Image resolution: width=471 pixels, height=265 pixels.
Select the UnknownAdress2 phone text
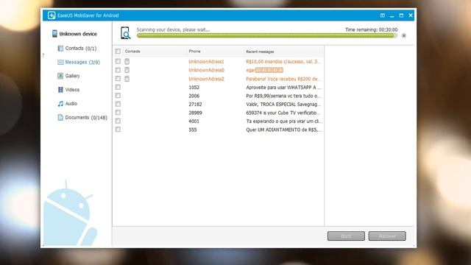click(x=206, y=79)
